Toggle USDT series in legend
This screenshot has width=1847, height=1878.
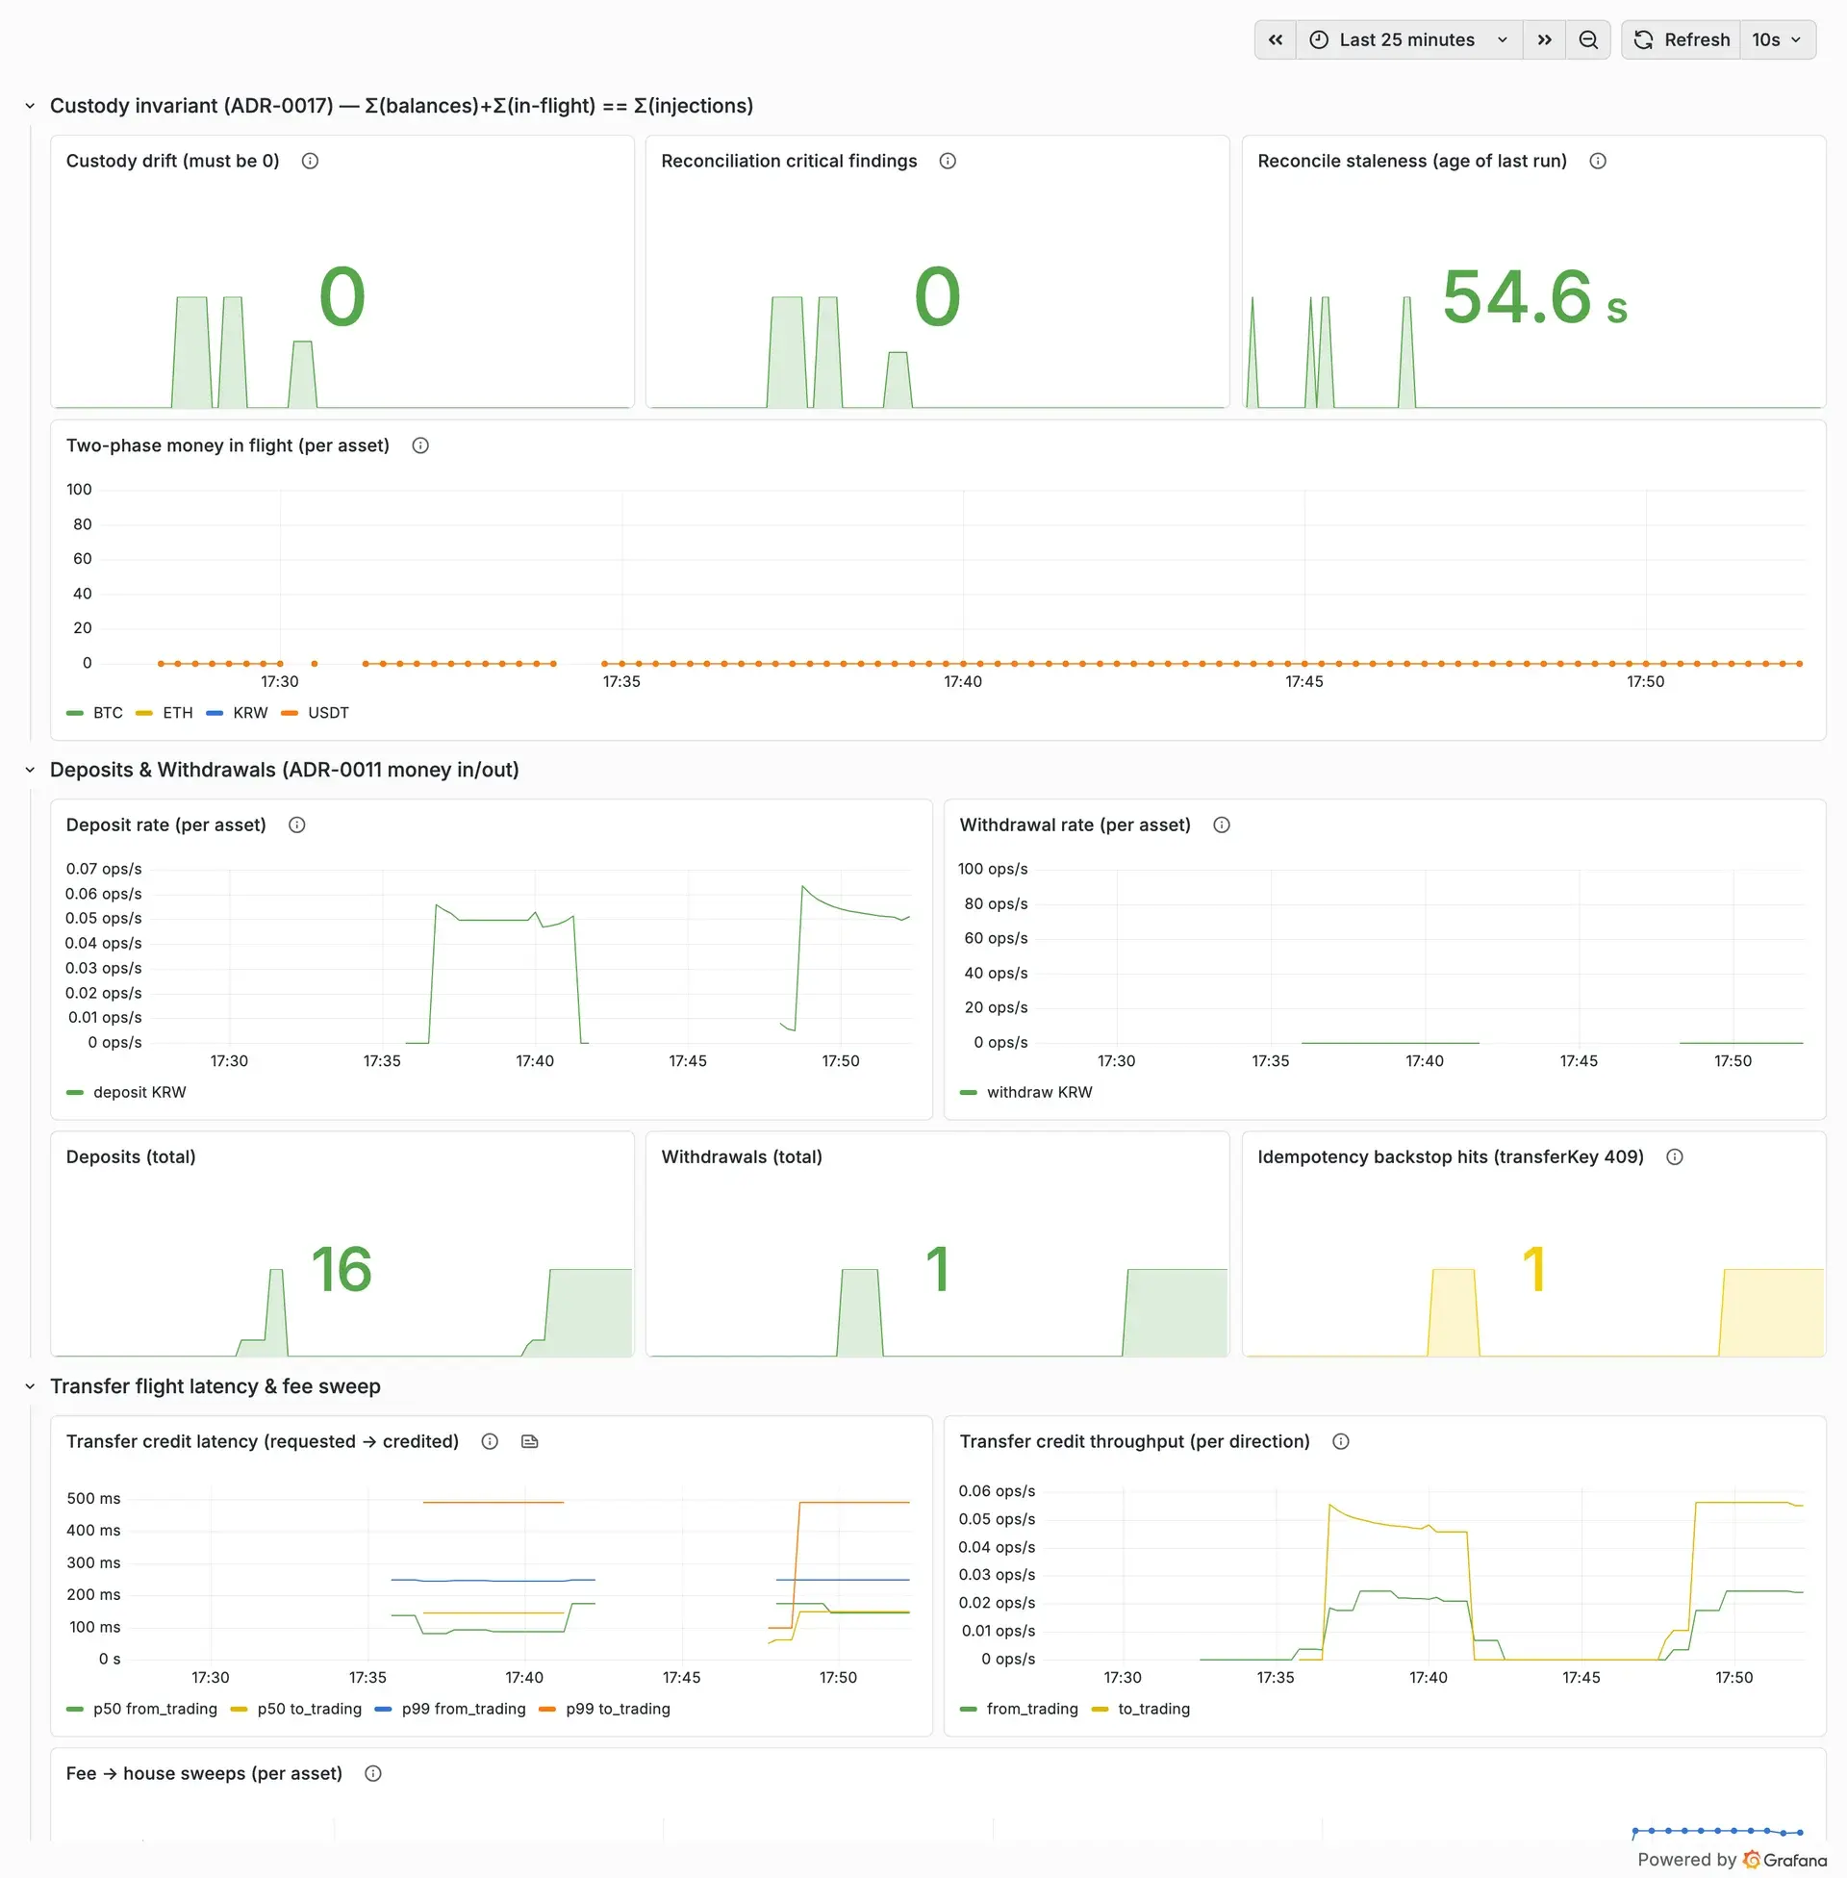click(x=316, y=713)
